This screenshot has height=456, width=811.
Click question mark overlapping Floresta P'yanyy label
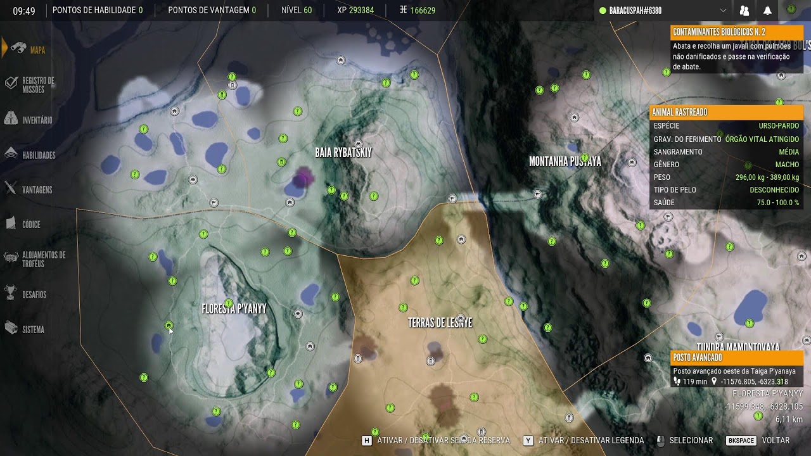229,303
